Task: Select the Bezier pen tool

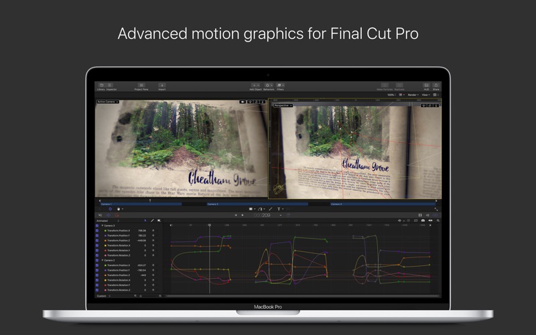Action: (261, 209)
